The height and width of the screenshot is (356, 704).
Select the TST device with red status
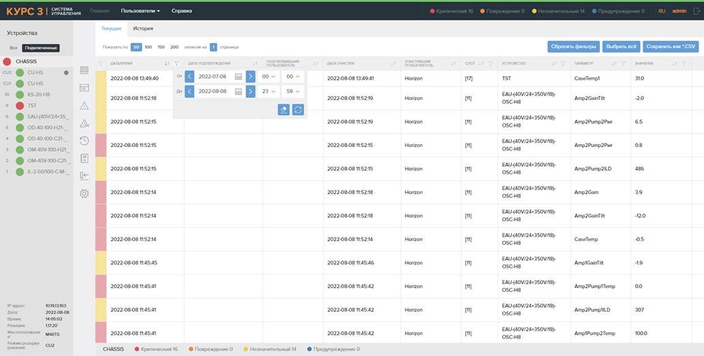pyautogui.click(x=31, y=106)
